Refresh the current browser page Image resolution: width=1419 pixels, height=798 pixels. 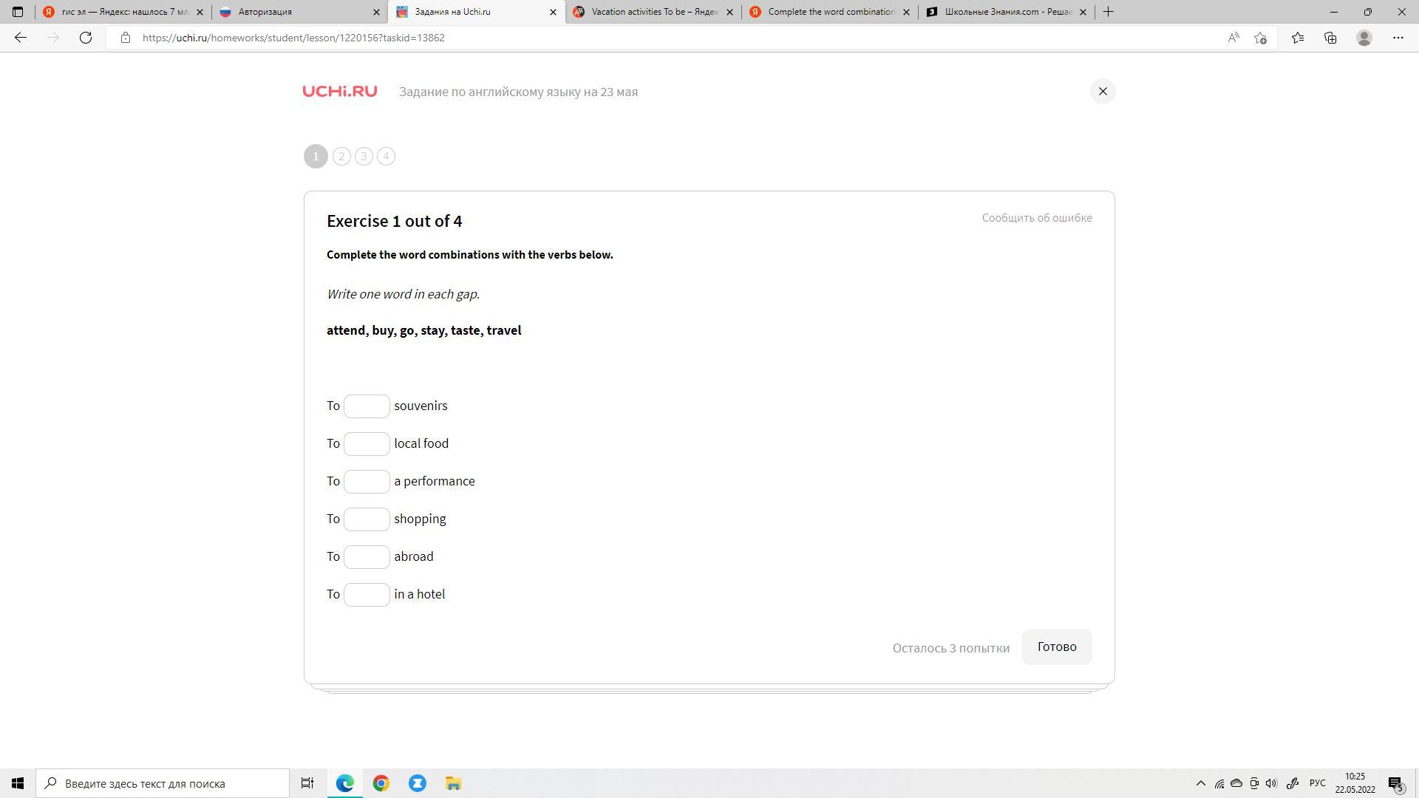86,38
